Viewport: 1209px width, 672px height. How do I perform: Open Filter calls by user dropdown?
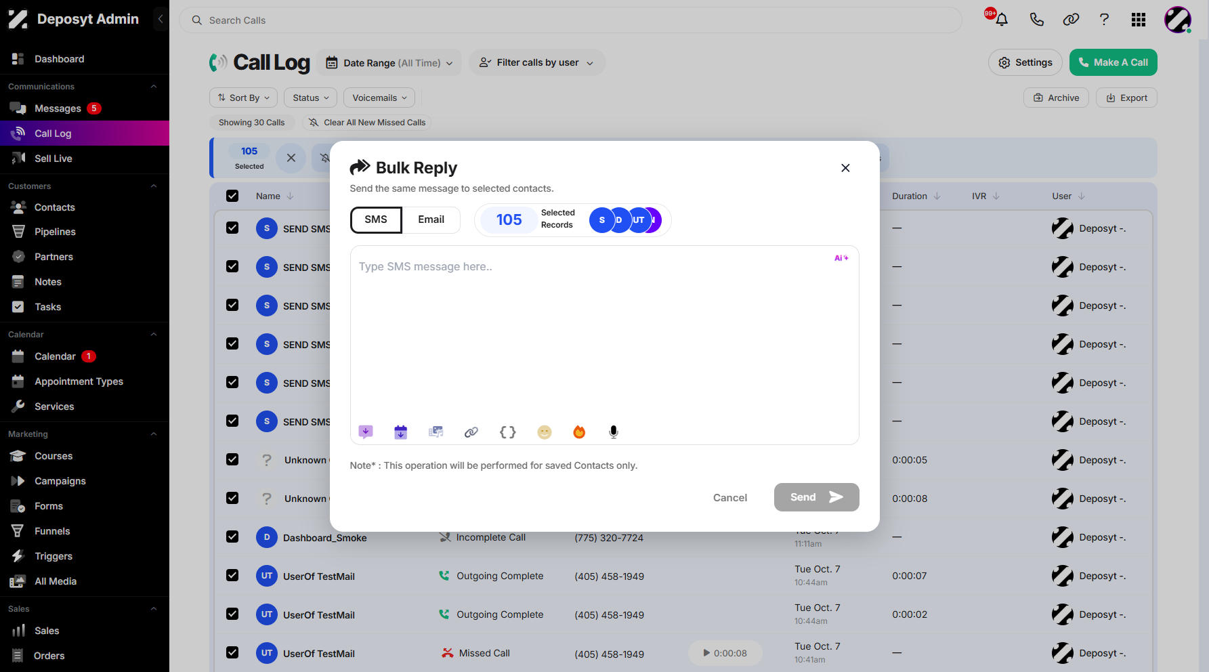coord(537,62)
